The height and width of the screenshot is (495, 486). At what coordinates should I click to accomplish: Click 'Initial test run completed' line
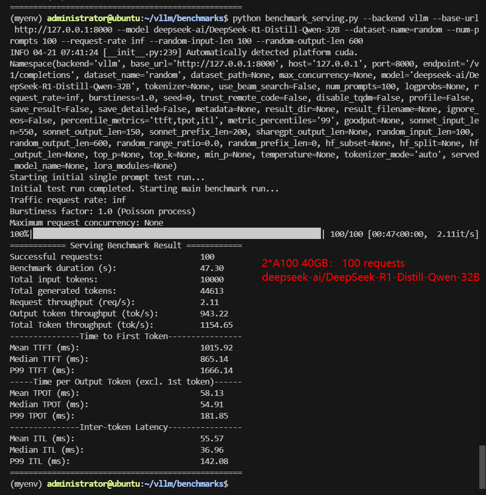[144, 188]
